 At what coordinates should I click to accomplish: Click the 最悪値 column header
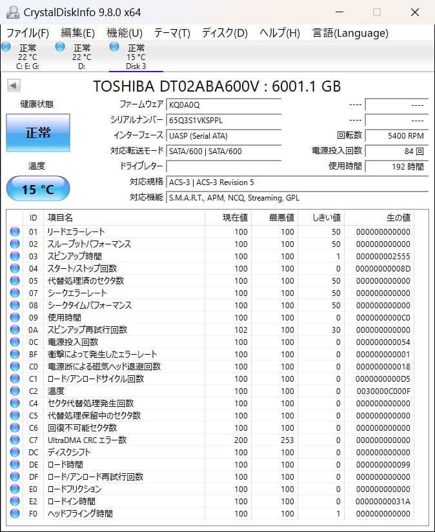tap(275, 217)
